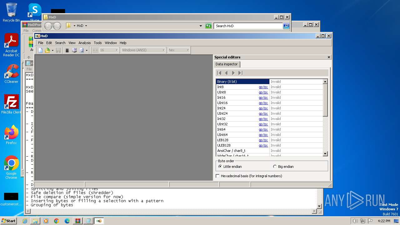
Task: Select the Data inspector tab
Action: click(x=227, y=64)
